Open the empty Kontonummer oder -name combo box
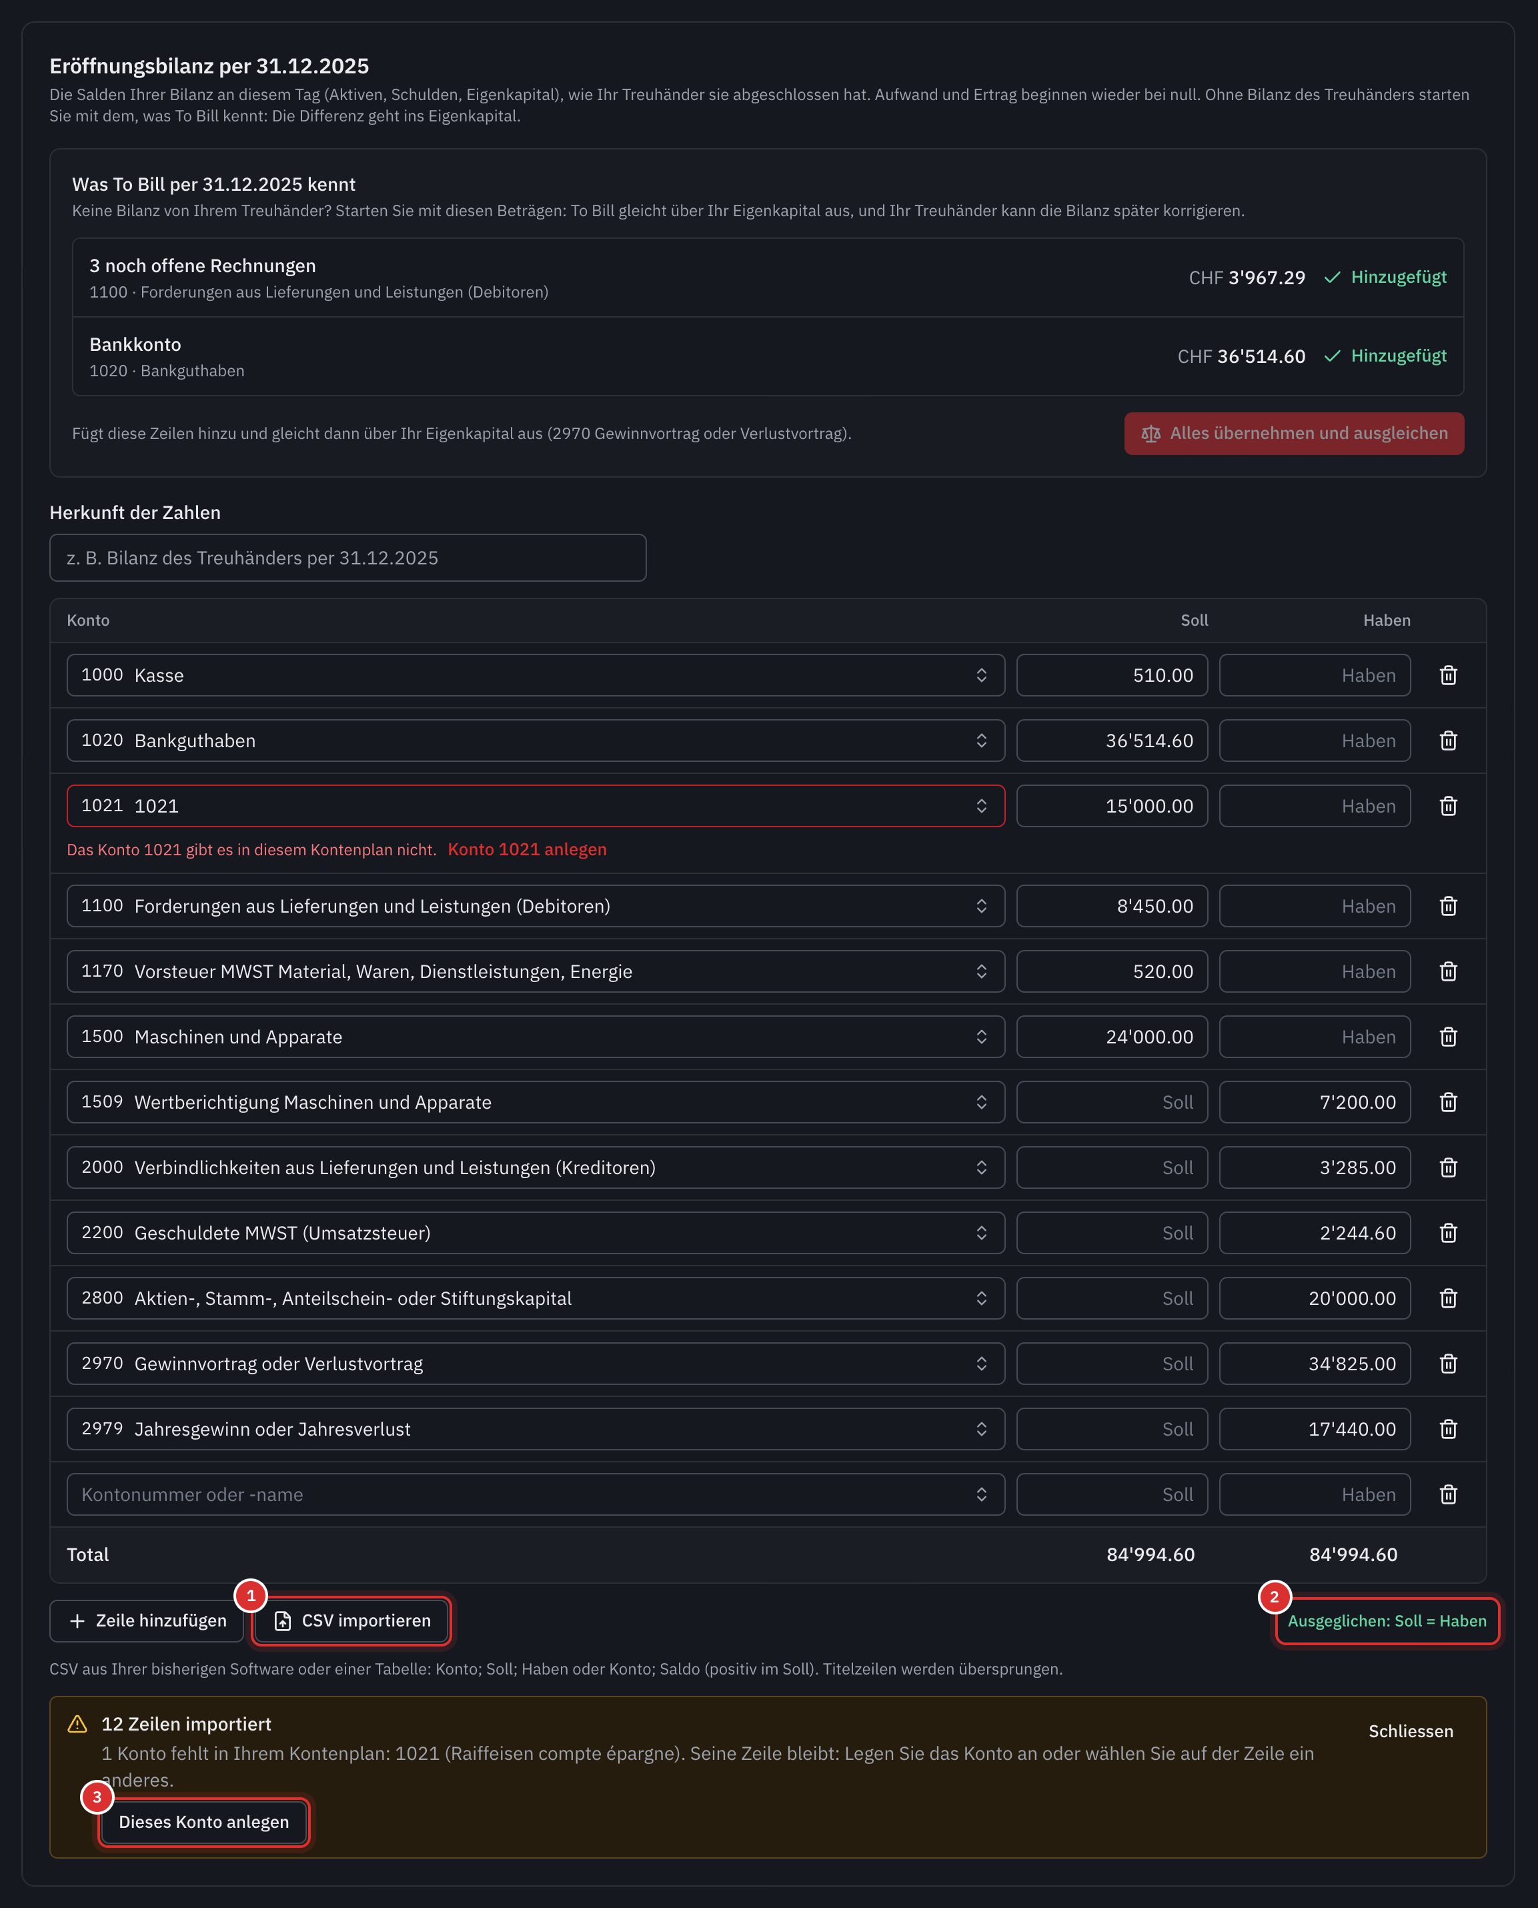Viewport: 1538px width, 1908px height. [535, 1495]
